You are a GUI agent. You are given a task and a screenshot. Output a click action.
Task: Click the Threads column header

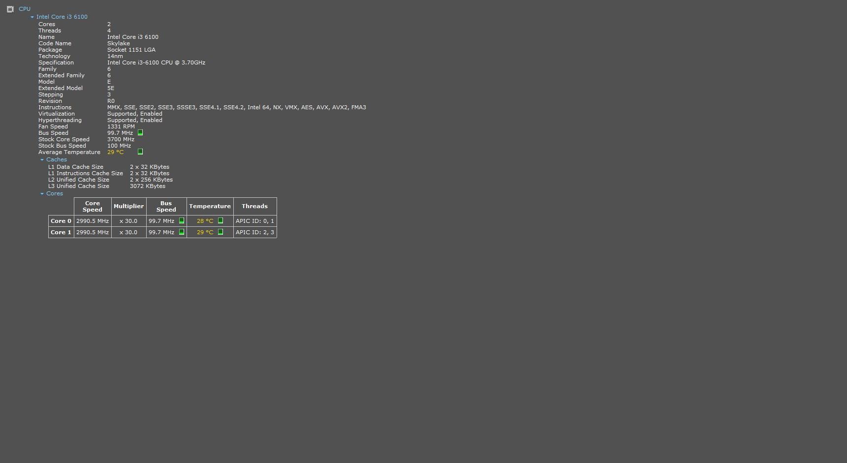click(255, 206)
